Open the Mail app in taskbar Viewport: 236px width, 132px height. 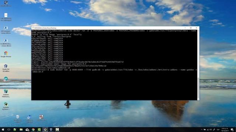click(27, 129)
